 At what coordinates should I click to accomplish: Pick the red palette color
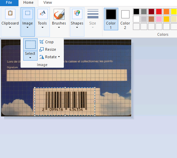coord(159,12)
